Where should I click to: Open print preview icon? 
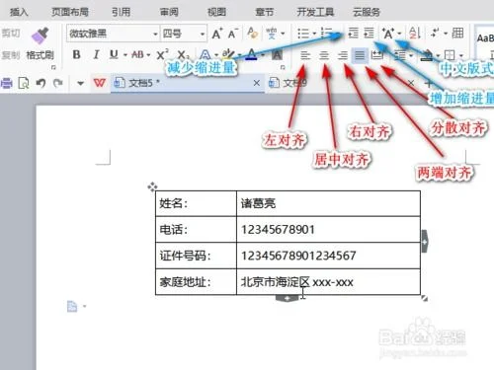click(x=24, y=83)
